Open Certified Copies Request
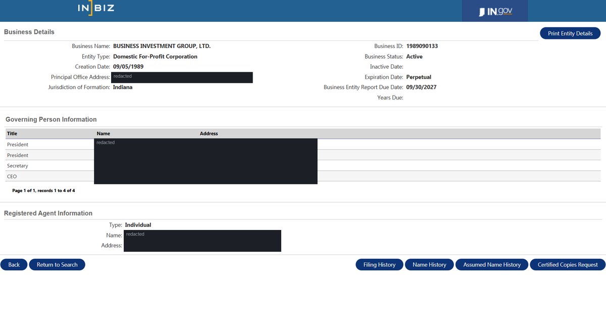 568,264
